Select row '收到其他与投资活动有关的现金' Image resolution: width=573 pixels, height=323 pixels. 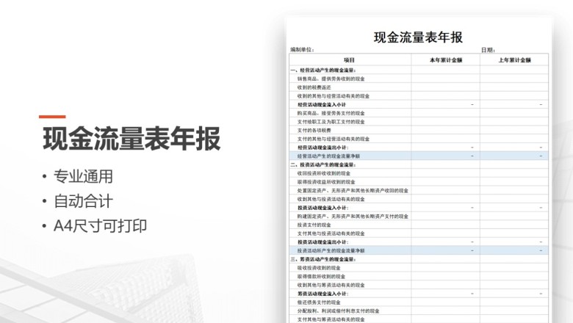[x=419, y=199]
